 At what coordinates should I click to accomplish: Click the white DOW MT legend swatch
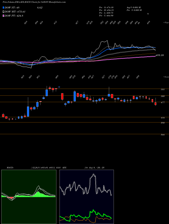pos(4,12)
